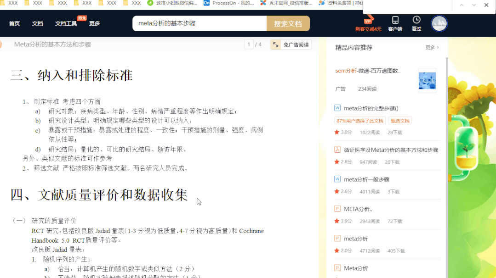
Task: Open the META分析.. document link
Action: [x=358, y=209]
